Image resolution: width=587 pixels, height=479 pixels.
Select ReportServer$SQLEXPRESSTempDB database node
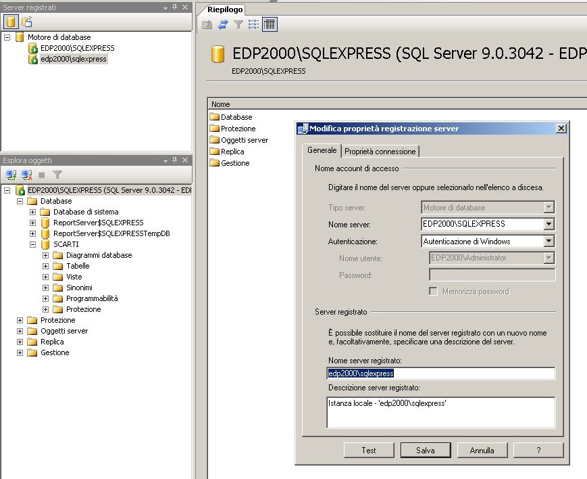pyautogui.click(x=111, y=233)
